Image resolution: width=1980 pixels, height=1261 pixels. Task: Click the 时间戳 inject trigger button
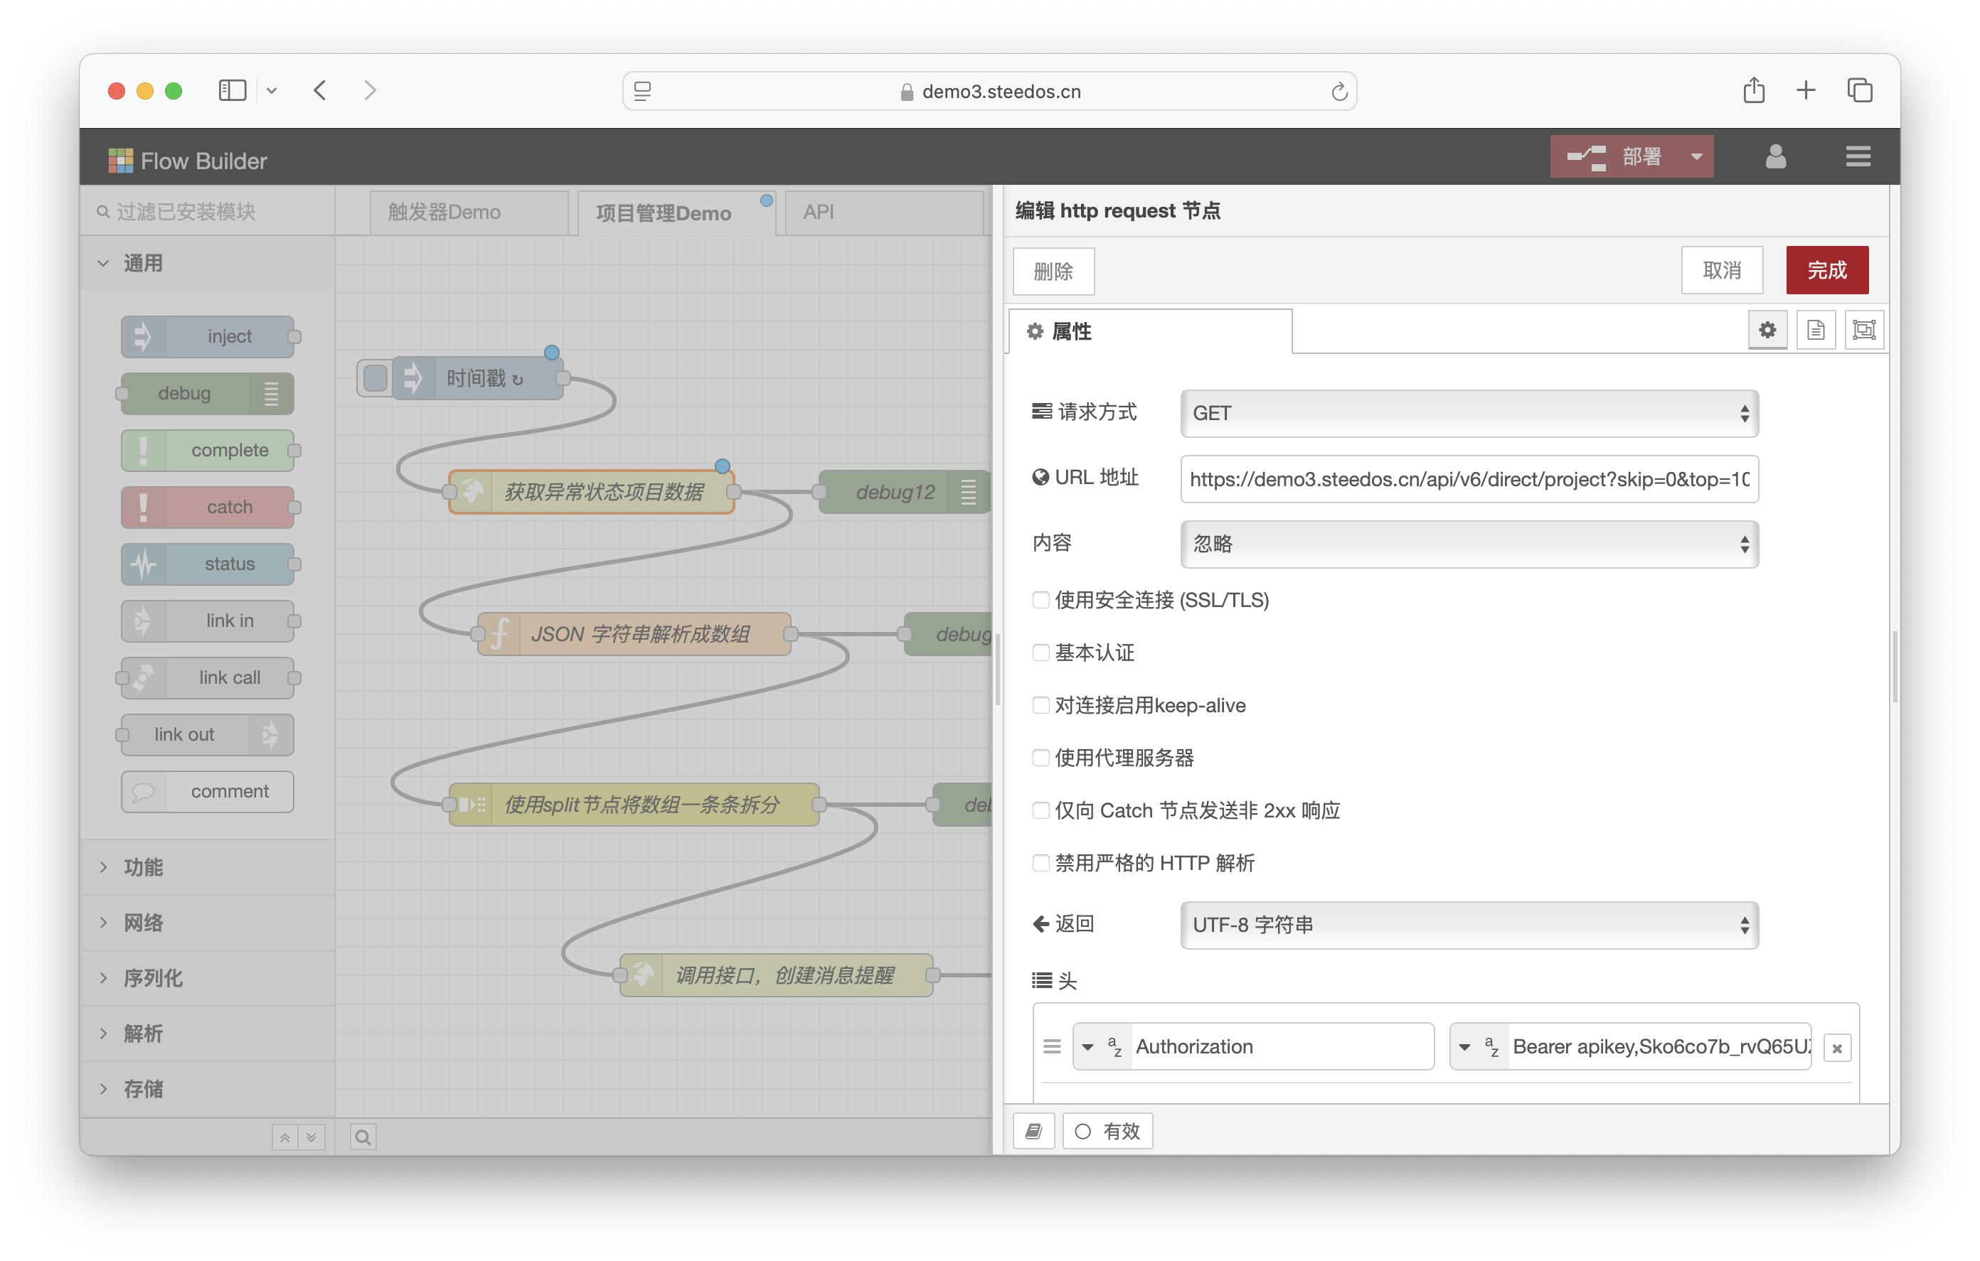click(x=375, y=378)
